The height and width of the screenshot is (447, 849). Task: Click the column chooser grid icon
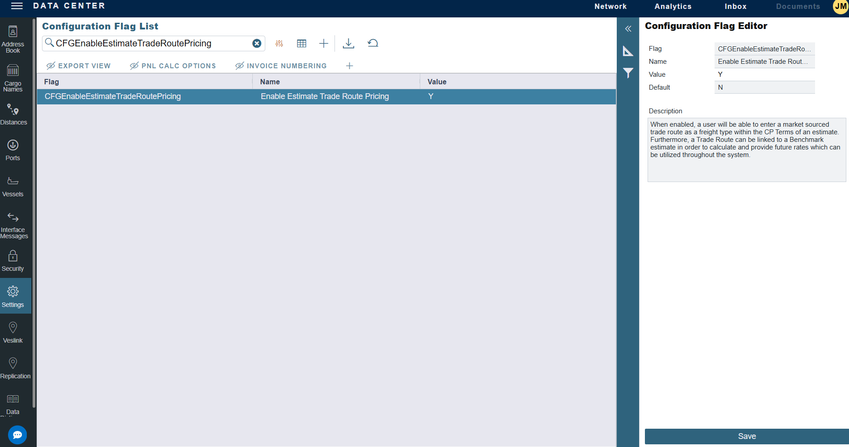click(301, 43)
